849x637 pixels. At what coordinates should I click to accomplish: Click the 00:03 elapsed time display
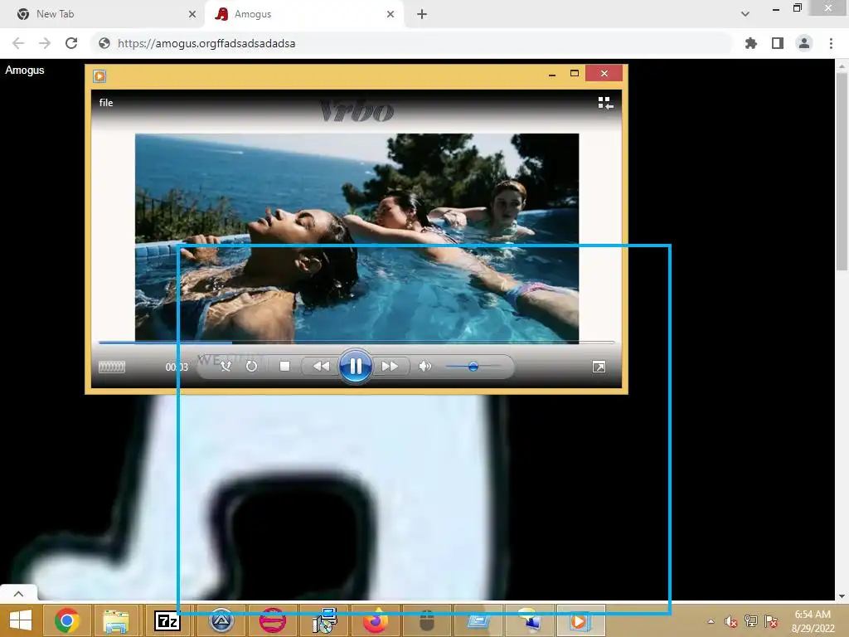coord(177,367)
